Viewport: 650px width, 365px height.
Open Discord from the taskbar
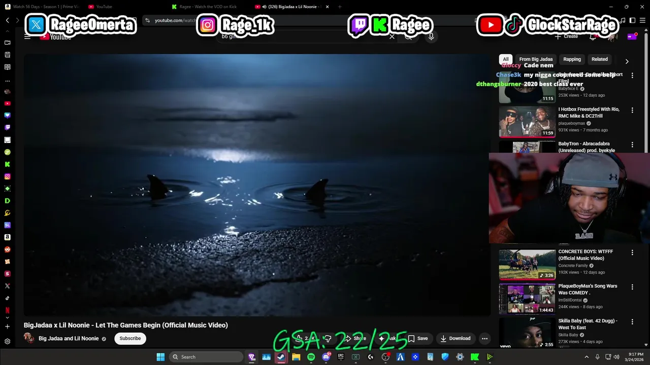tap(326, 357)
